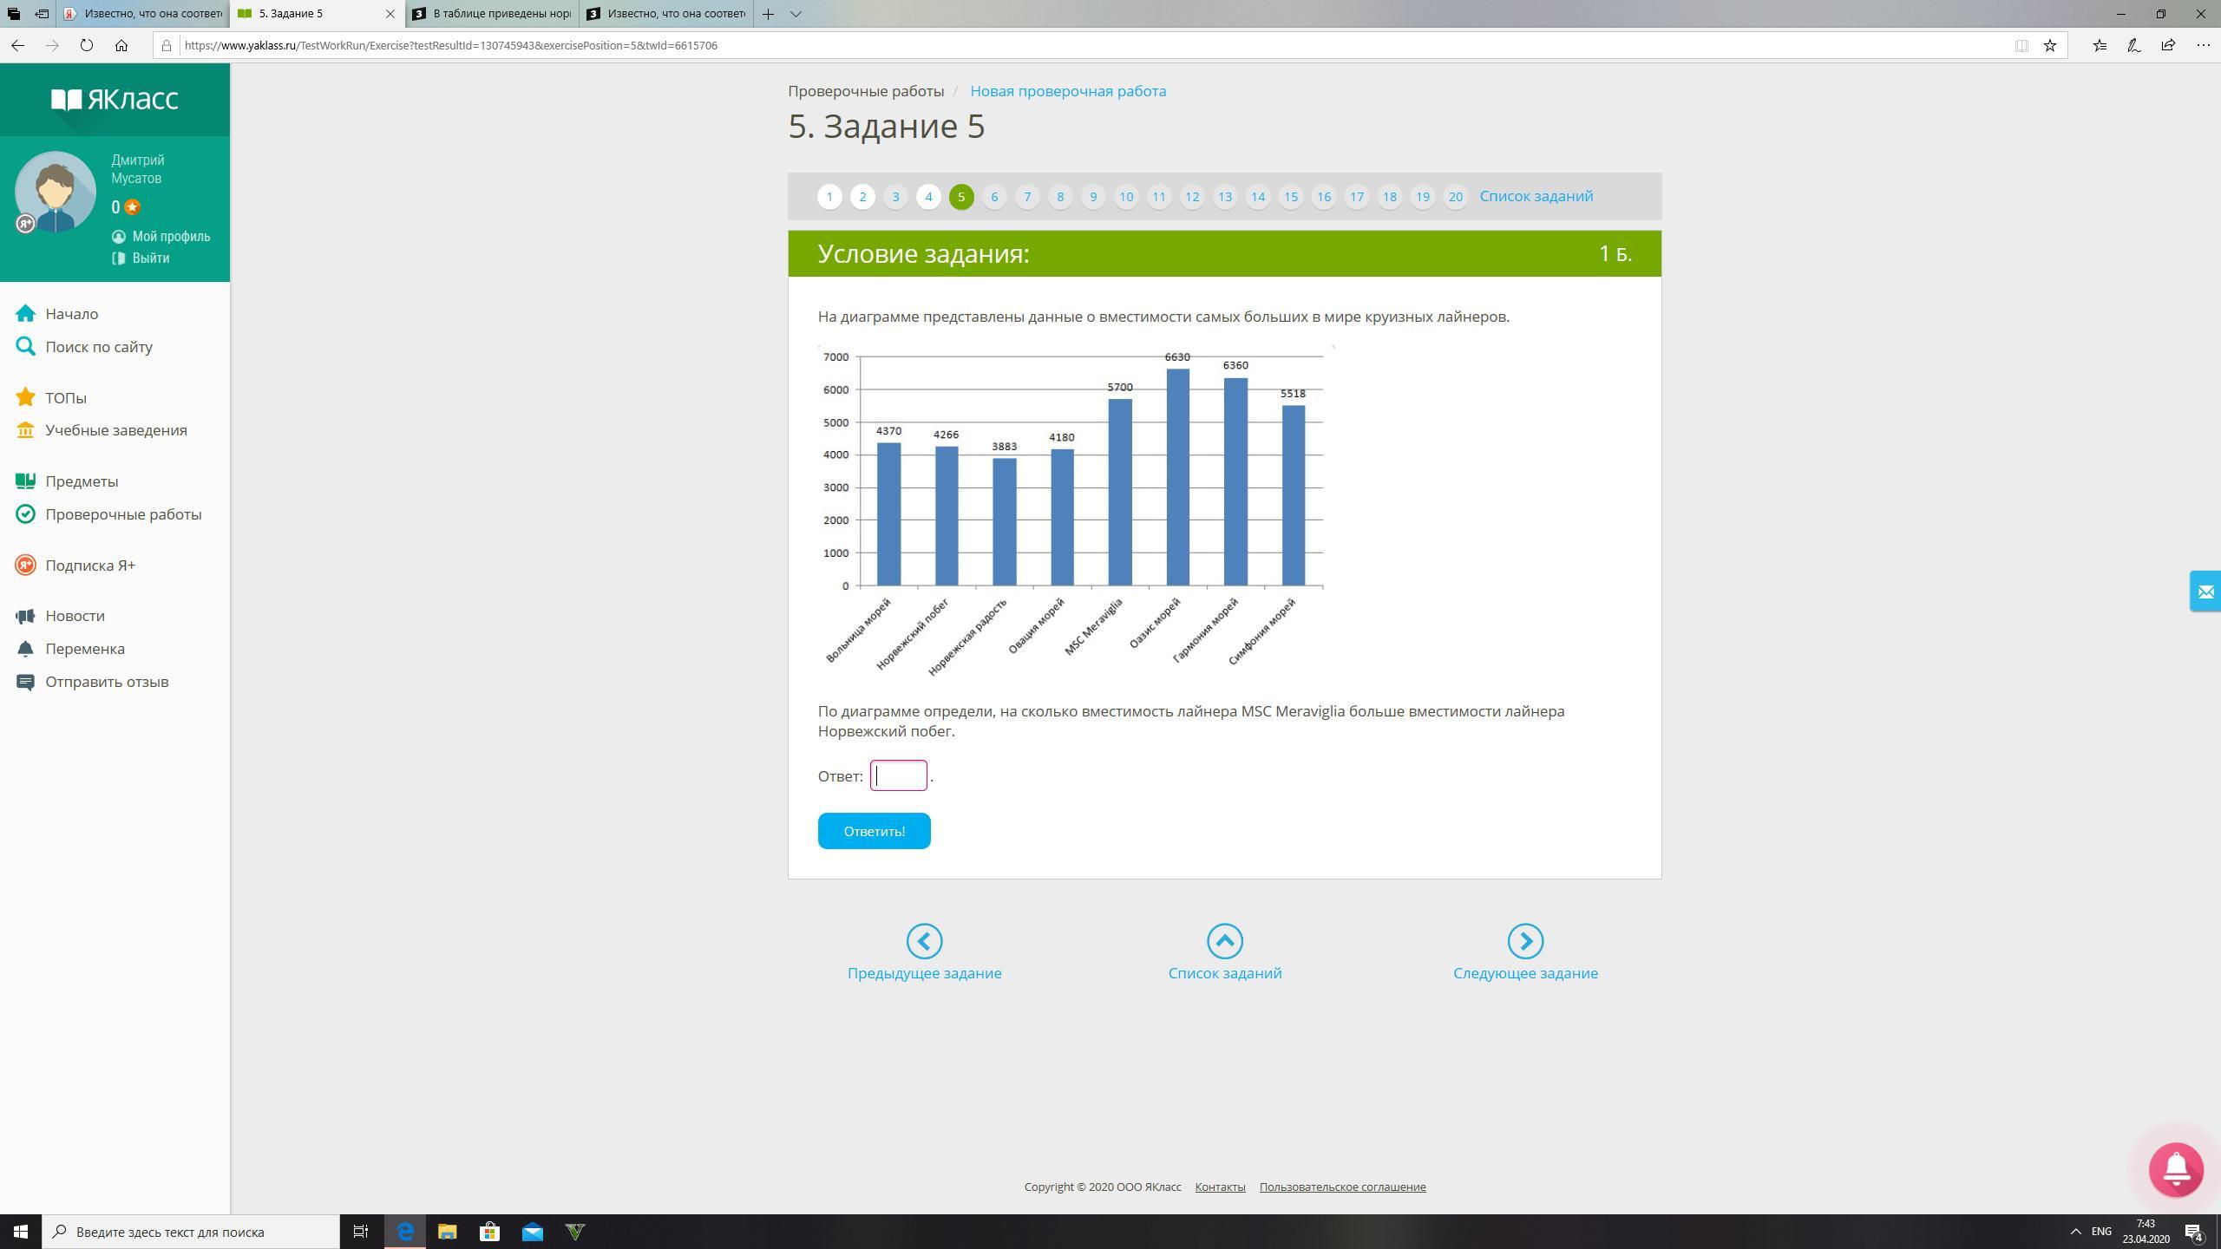Go to task number 7
Screen dimensions: 2221x1249
1027,197
